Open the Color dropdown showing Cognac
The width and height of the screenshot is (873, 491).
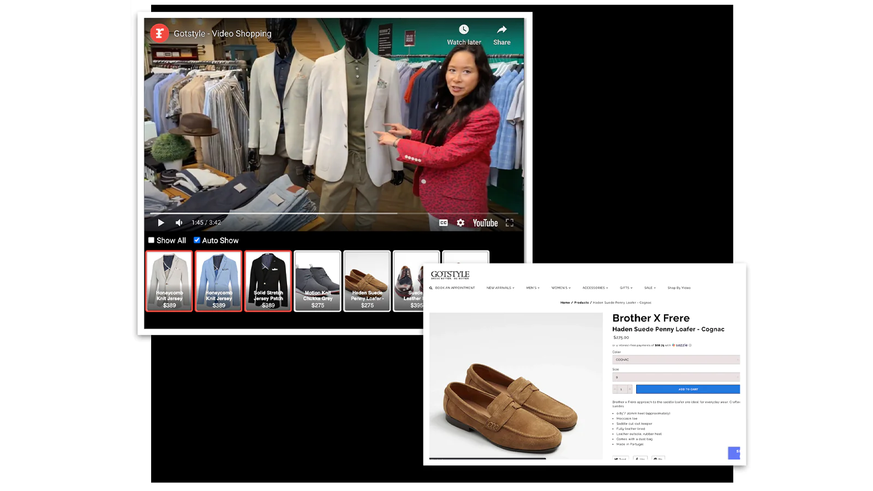click(x=676, y=360)
